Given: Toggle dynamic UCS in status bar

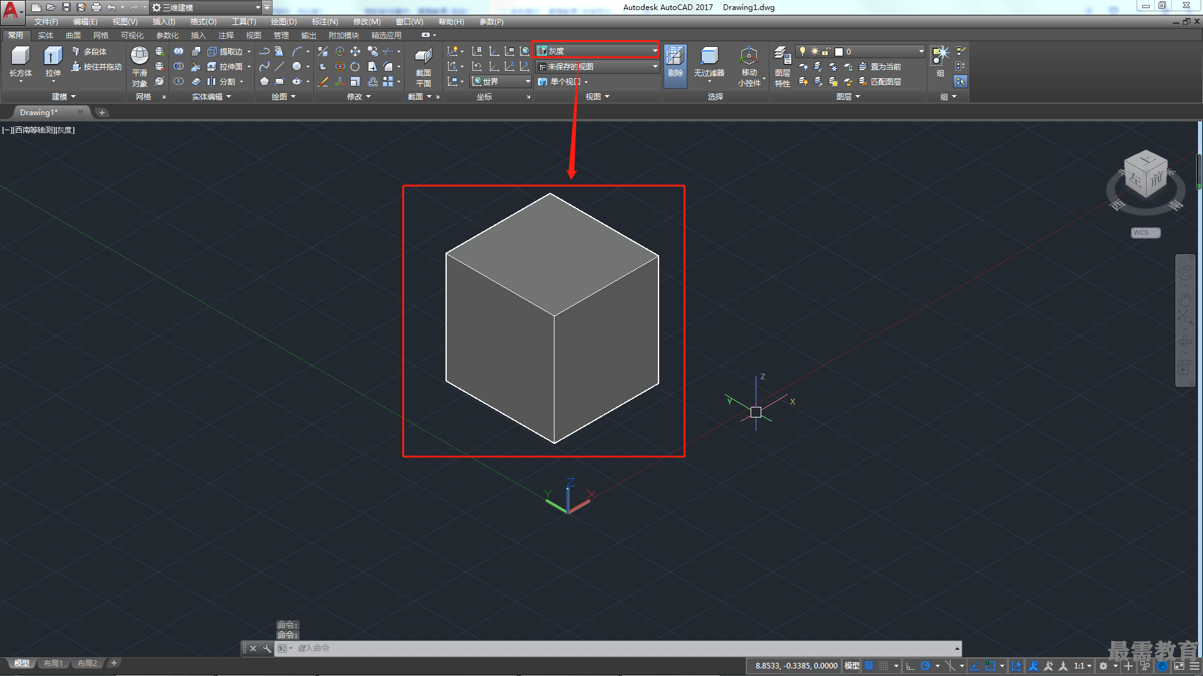Looking at the screenshot, I should click(1016, 666).
